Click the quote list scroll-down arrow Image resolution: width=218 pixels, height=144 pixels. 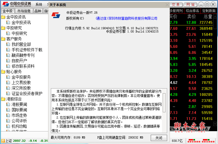coord(215,124)
